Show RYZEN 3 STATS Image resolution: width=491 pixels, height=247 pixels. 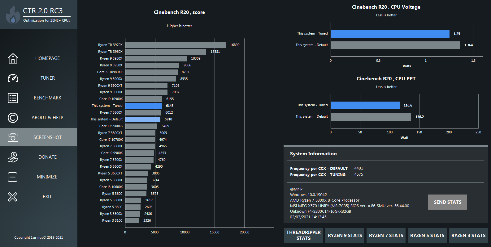[x=468, y=235]
